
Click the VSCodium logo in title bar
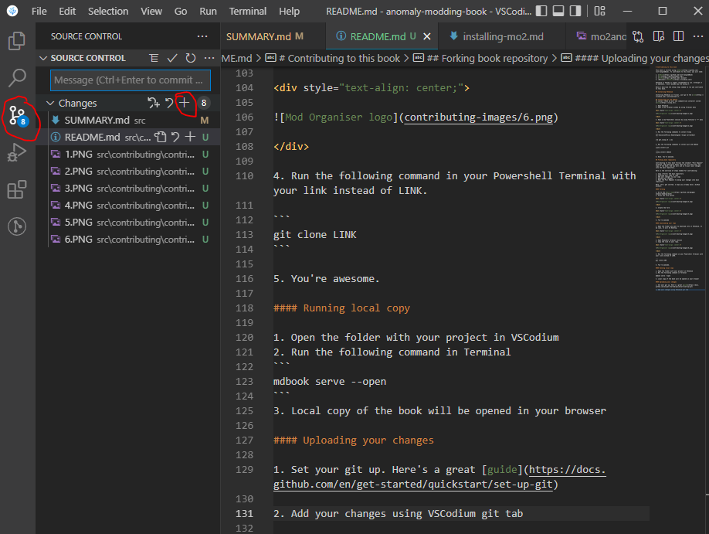pyautogui.click(x=12, y=11)
